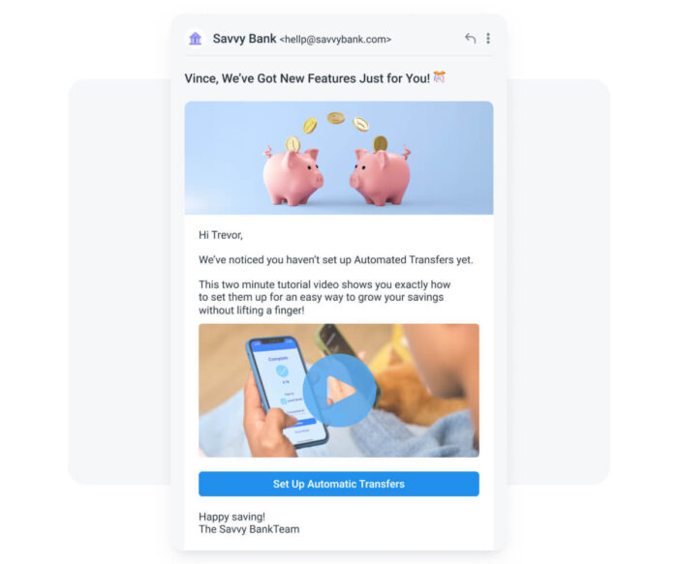
Task: Click the hellp@savvybank.com sender address
Action: pos(335,40)
